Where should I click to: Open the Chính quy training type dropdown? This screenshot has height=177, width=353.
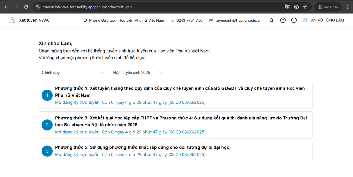tap(73, 73)
